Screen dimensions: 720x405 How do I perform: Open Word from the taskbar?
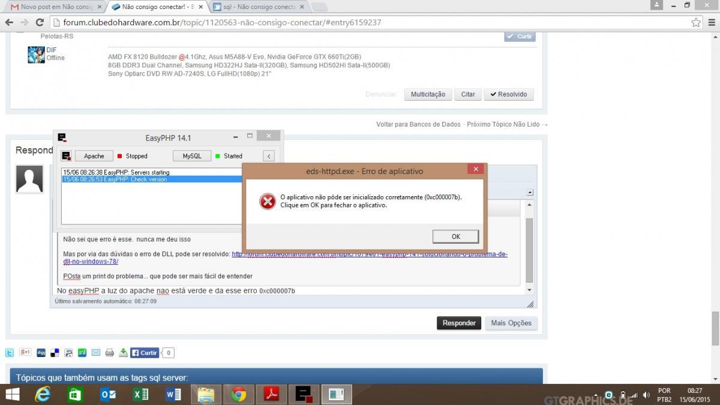[x=173, y=394]
